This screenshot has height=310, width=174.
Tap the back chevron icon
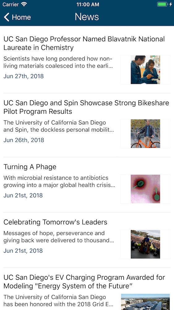tap(6, 17)
